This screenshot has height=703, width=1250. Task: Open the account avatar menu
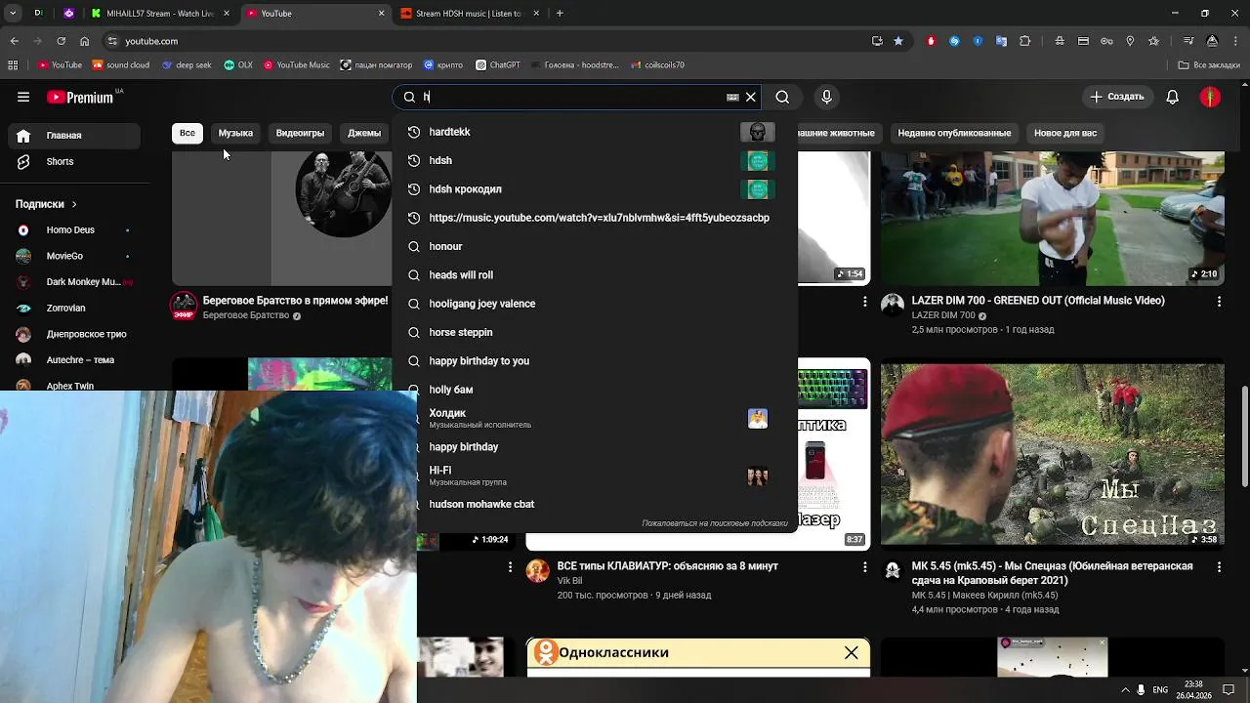click(1210, 97)
